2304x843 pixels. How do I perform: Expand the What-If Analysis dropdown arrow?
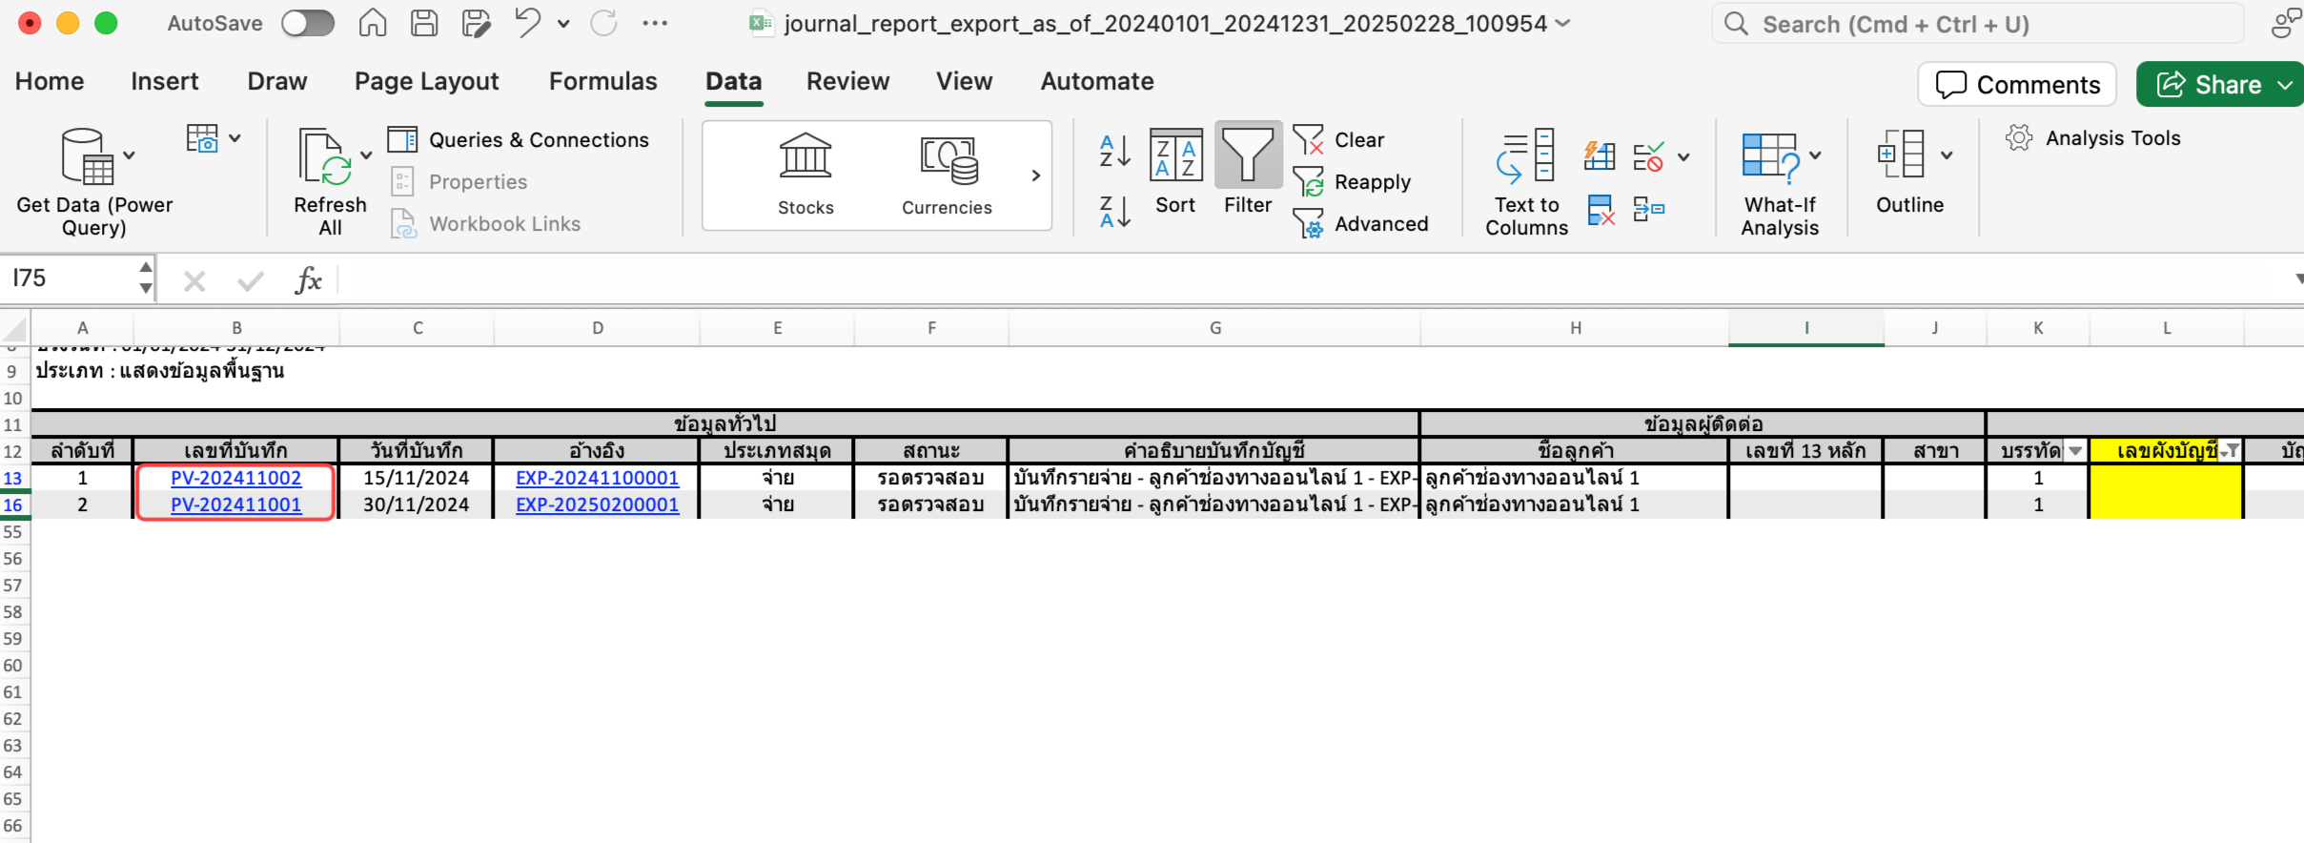pyautogui.click(x=1815, y=155)
